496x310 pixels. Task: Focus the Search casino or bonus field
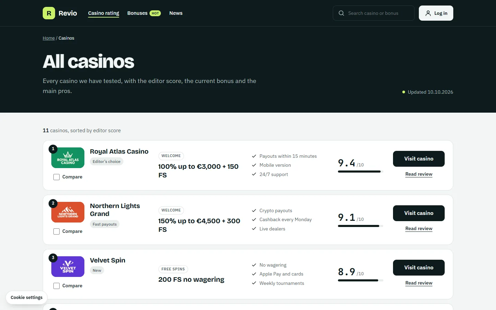[374, 13]
